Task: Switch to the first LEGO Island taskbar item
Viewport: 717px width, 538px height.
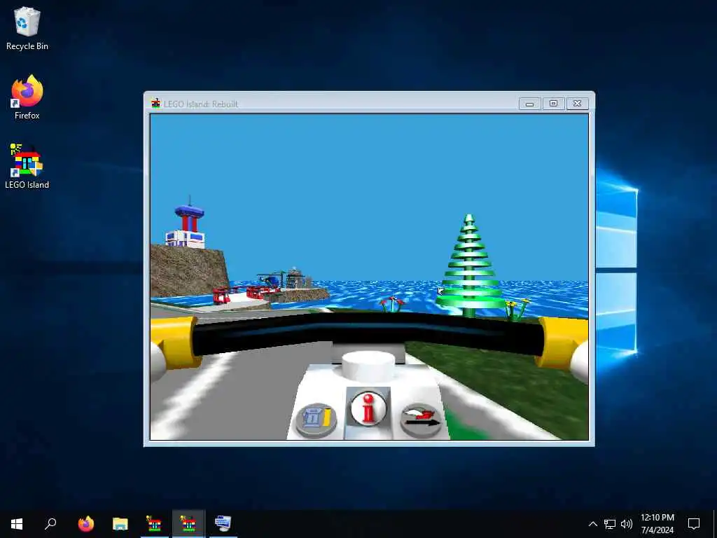Action: point(154,524)
